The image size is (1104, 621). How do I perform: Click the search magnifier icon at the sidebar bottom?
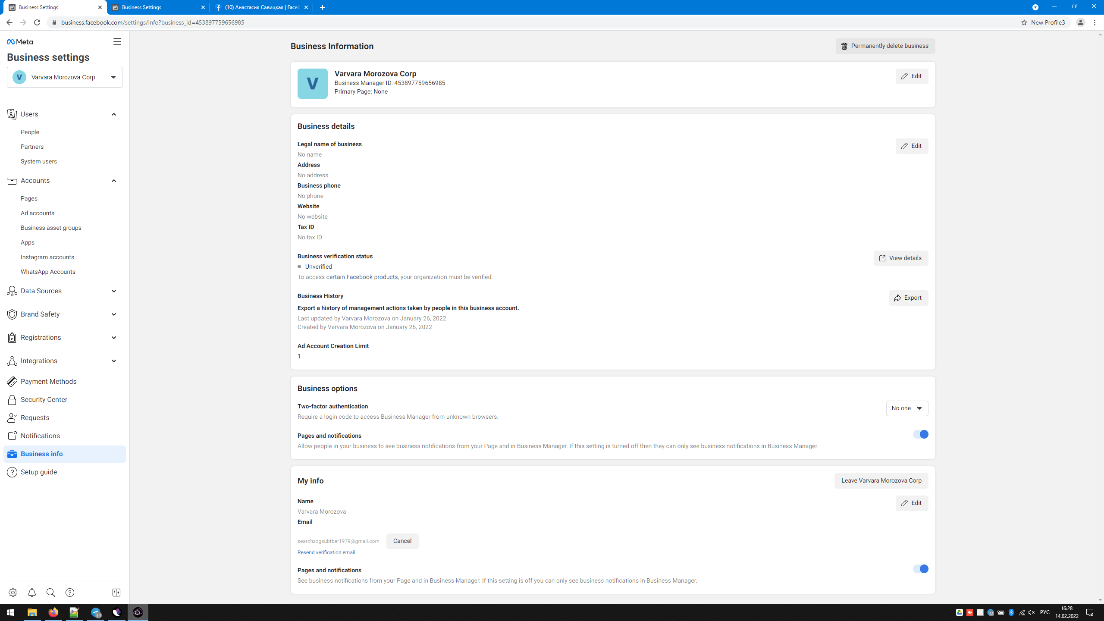pyautogui.click(x=51, y=593)
